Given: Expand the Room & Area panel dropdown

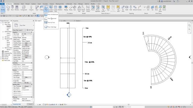Looking at the screenshot, I should (x=106, y=13).
